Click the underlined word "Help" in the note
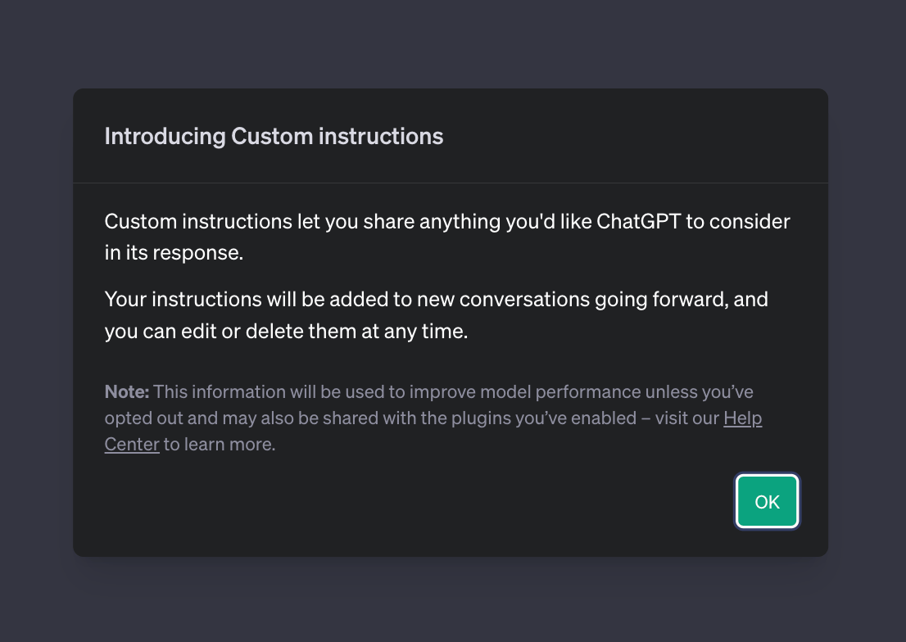Screen dimensions: 906x642 742,418
